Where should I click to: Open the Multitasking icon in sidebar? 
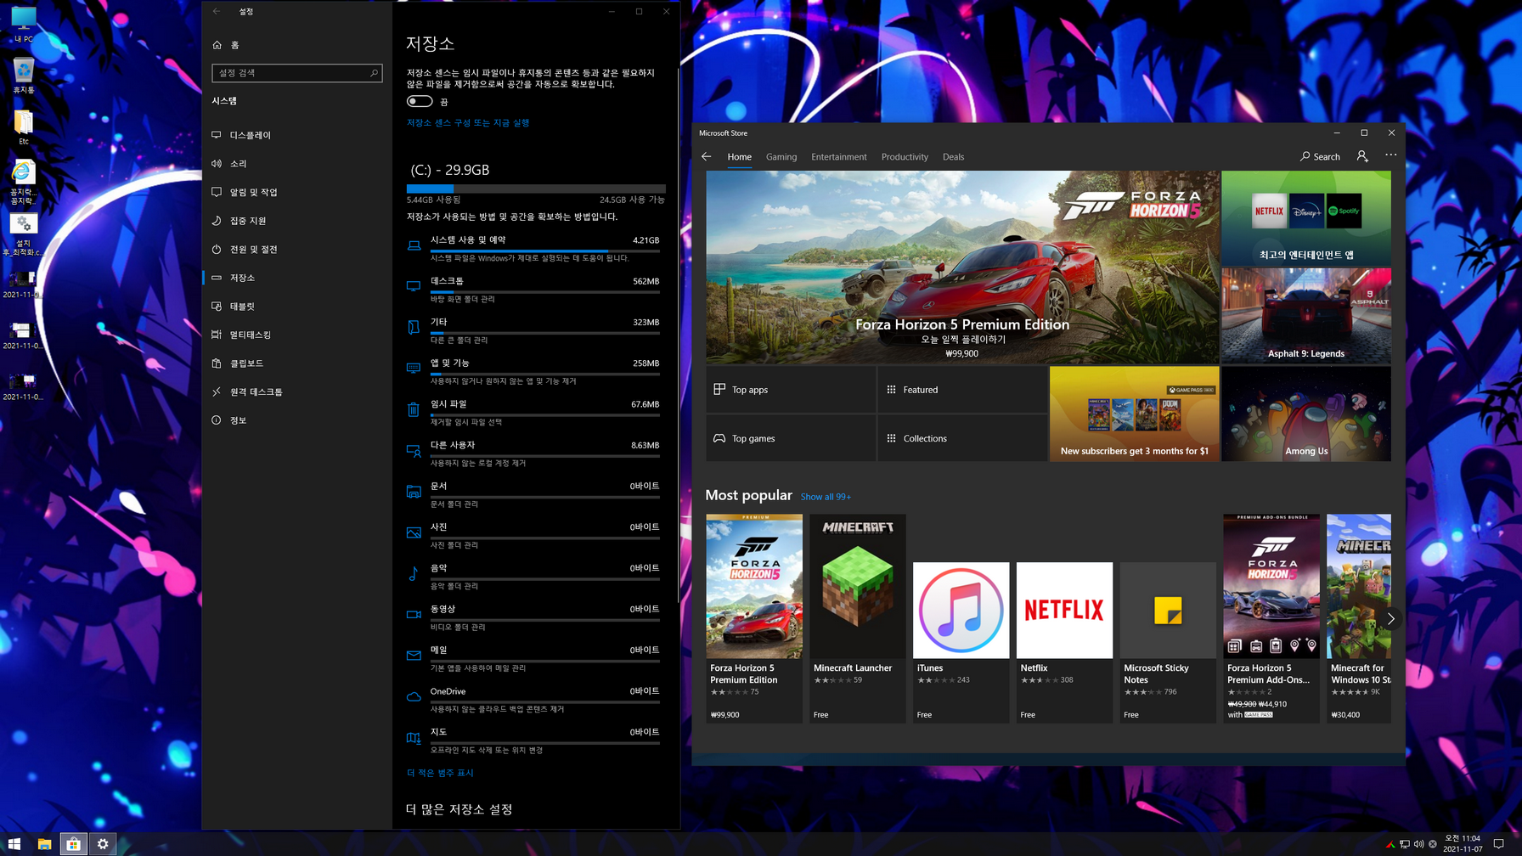[x=217, y=335]
